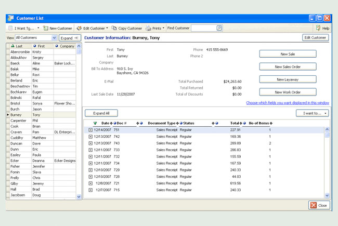Image resolution: width=338 pixels, height=226 pixels.
Task: Click the green filter icon above Date column
Action: point(95,123)
